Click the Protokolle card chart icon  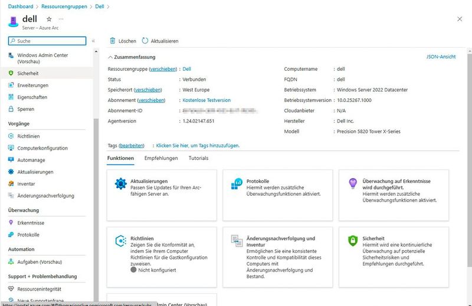pyautogui.click(x=237, y=183)
